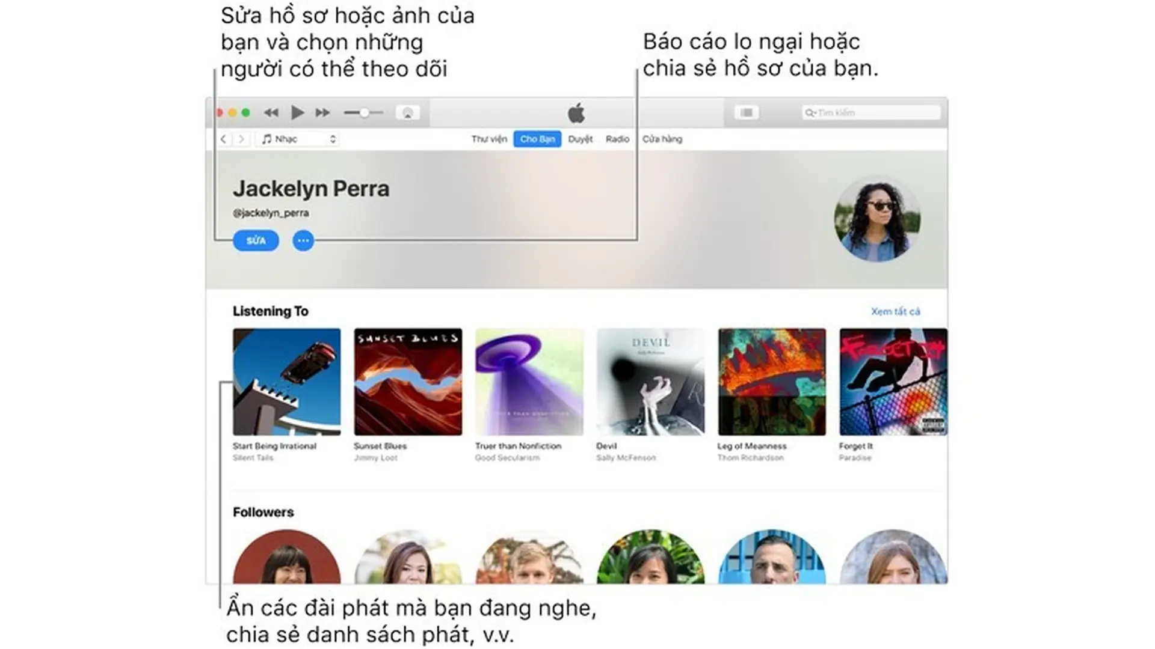Click the @jackelyn_perra username
This screenshot has height=649, width=1155.
[271, 213]
